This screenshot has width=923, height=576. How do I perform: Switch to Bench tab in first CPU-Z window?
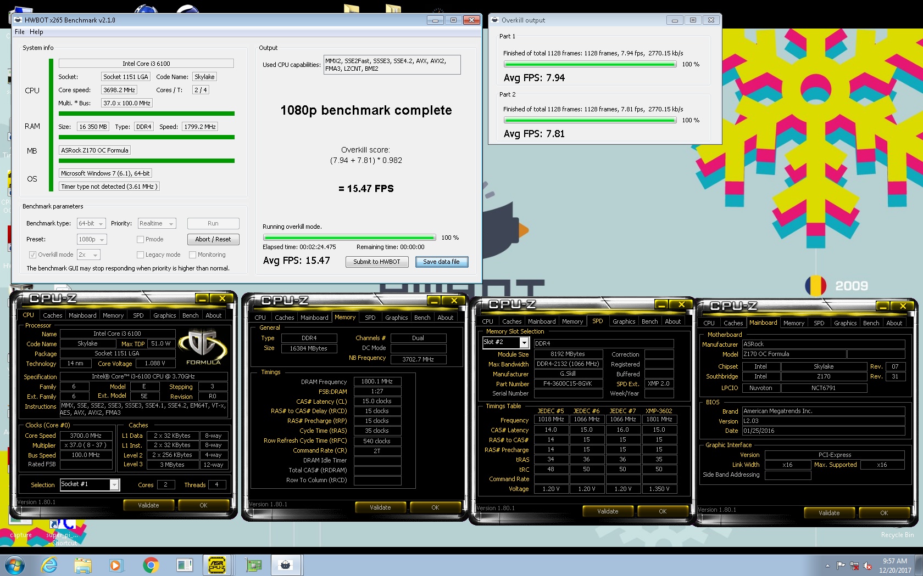(x=191, y=315)
